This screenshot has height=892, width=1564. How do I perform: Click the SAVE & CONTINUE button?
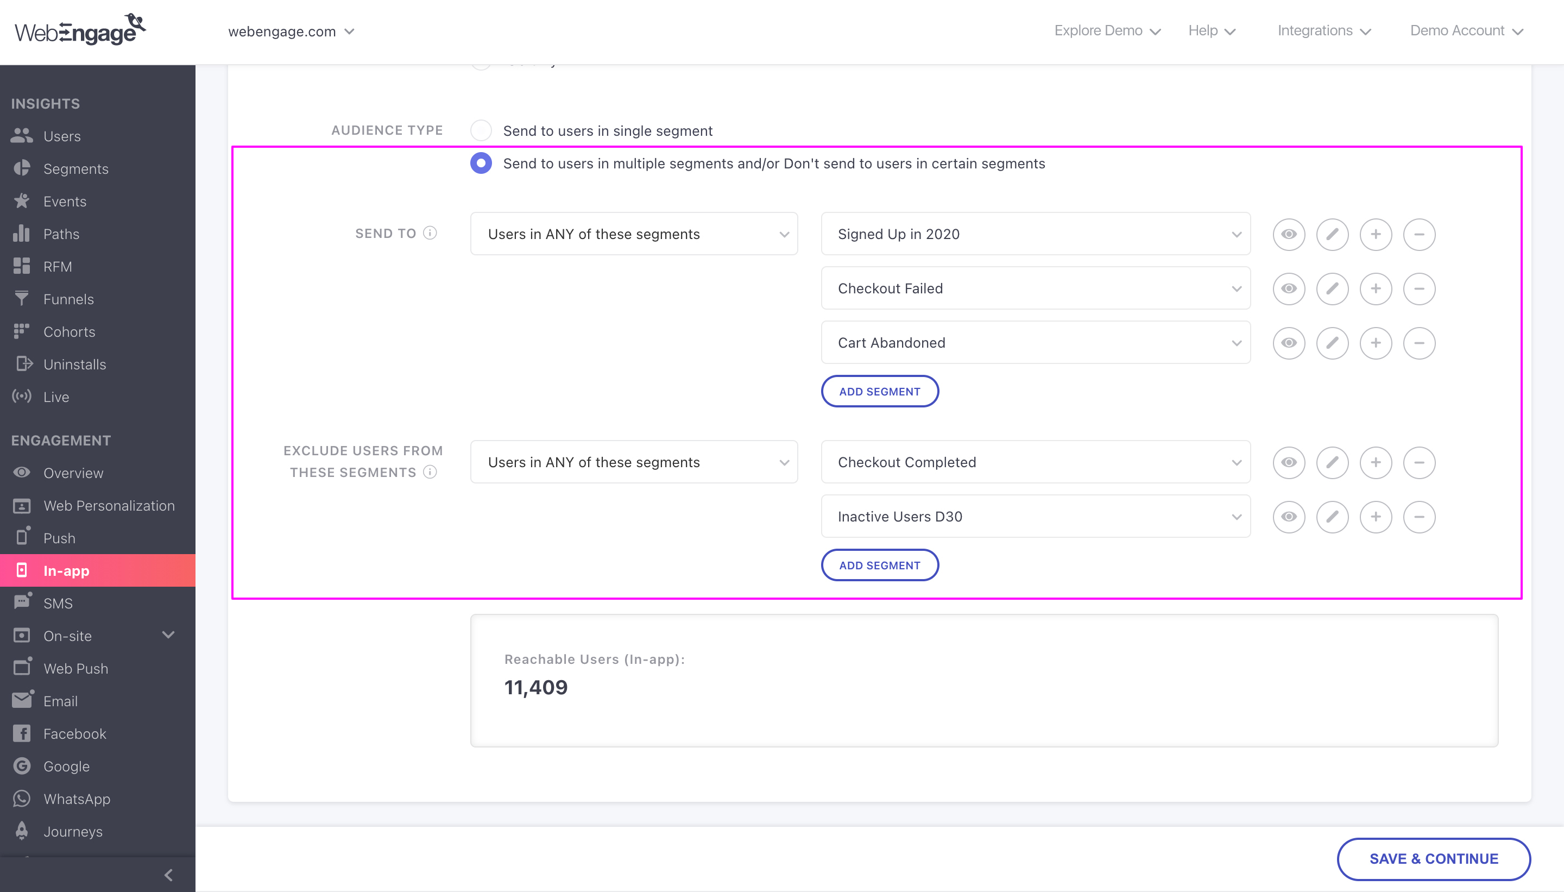1434,858
